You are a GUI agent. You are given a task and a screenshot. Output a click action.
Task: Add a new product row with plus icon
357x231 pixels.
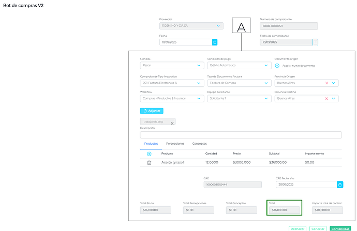pyautogui.click(x=149, y=154)
